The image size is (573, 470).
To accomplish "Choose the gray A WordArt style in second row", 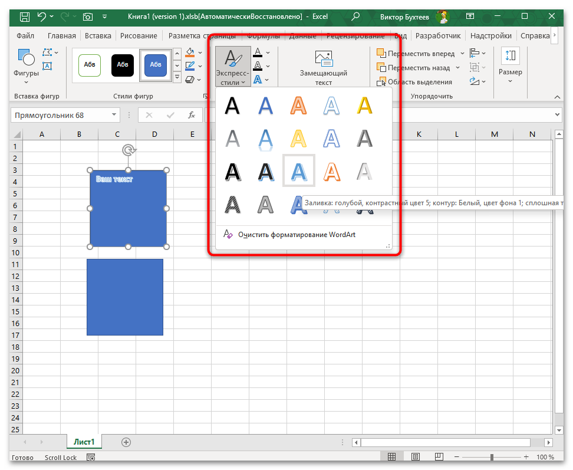I will coord(232,139).
